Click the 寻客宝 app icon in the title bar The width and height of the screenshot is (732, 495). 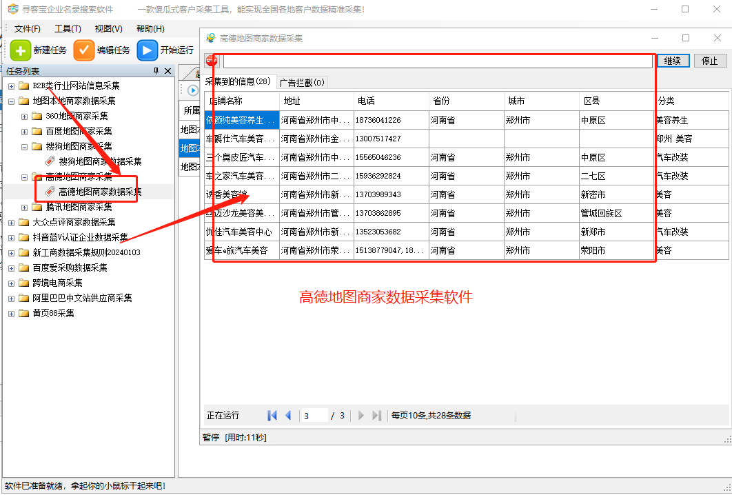(x=13, y=9)
